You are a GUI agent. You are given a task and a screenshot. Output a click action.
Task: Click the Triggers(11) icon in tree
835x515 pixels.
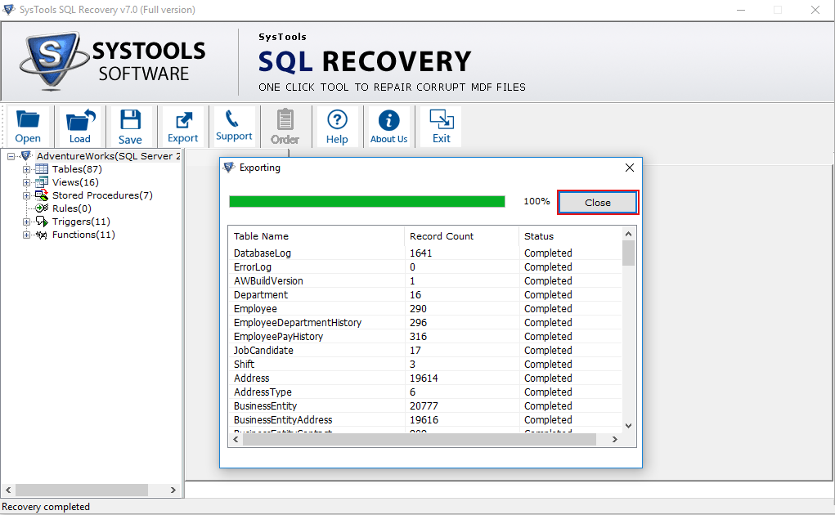point(42,222)
